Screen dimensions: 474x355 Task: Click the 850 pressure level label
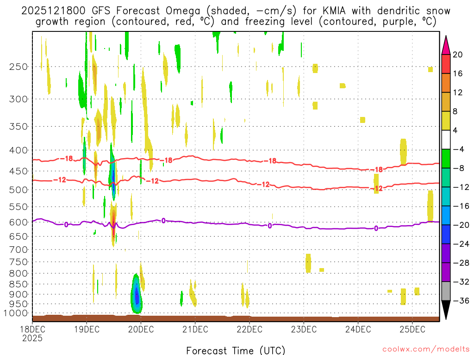coord(19,284)
